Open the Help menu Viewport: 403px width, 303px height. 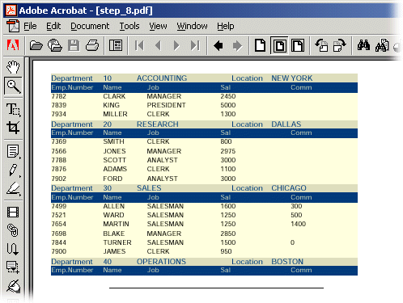[226, 26]
